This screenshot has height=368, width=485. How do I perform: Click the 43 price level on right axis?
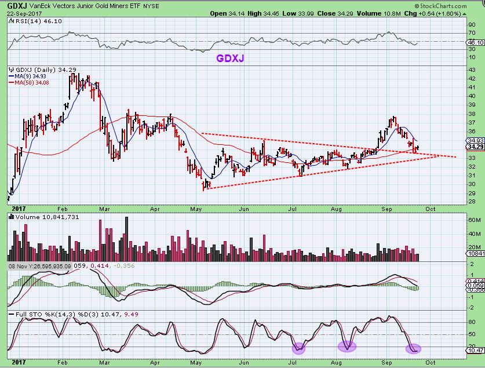coord(472,70)
